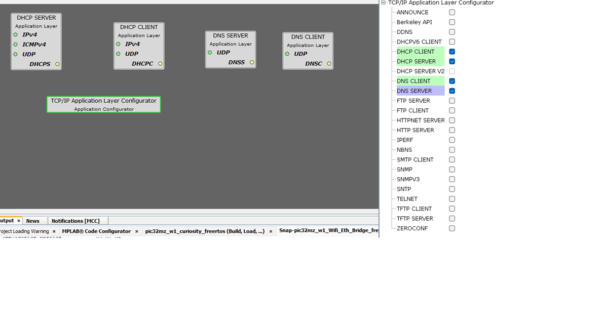Click the HTTPNET SERVER tree label
602x328 pixels.
pyautogui.click(x=421, y=120)
